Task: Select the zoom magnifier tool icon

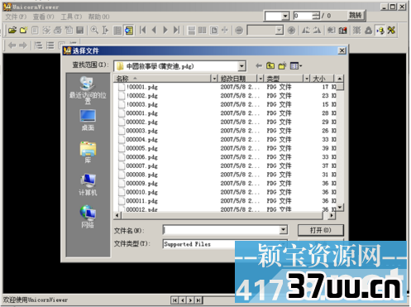Action: point(94,30)
